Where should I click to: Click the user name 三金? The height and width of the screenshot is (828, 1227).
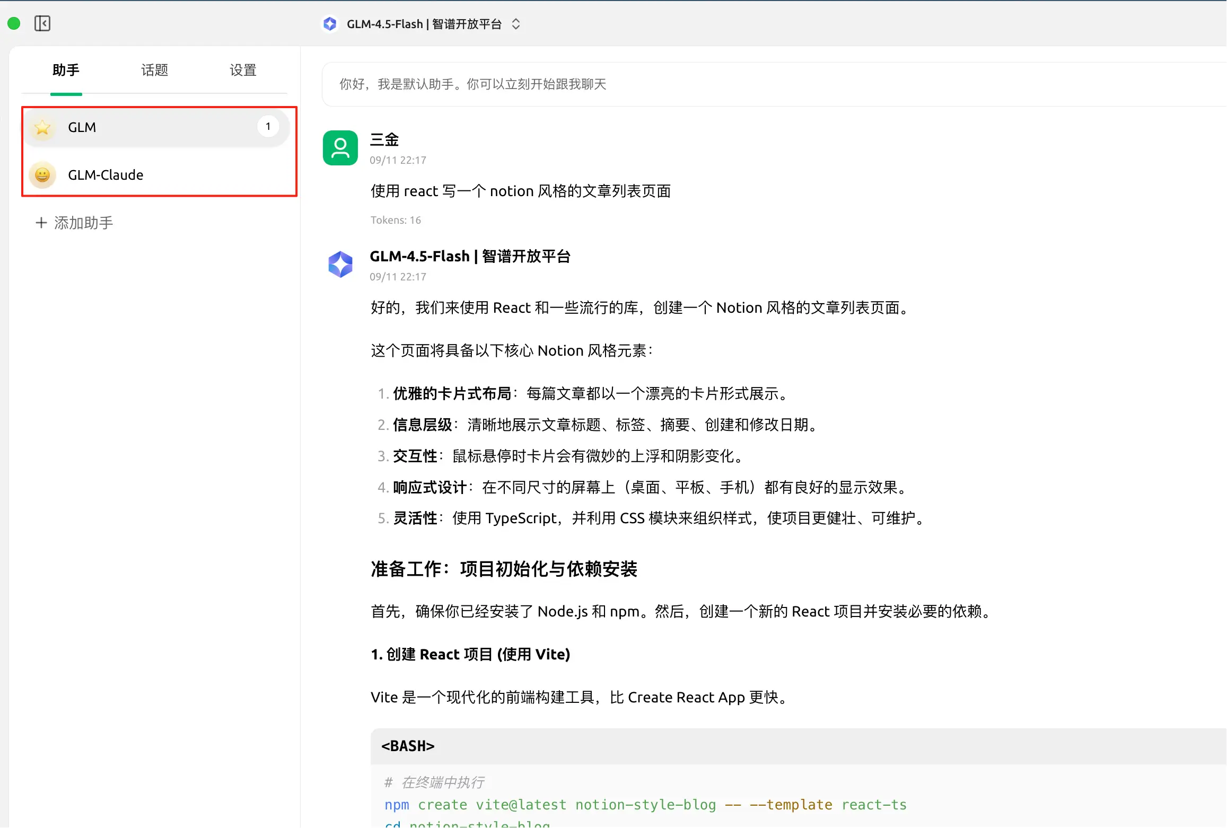[x=384, y=140]
